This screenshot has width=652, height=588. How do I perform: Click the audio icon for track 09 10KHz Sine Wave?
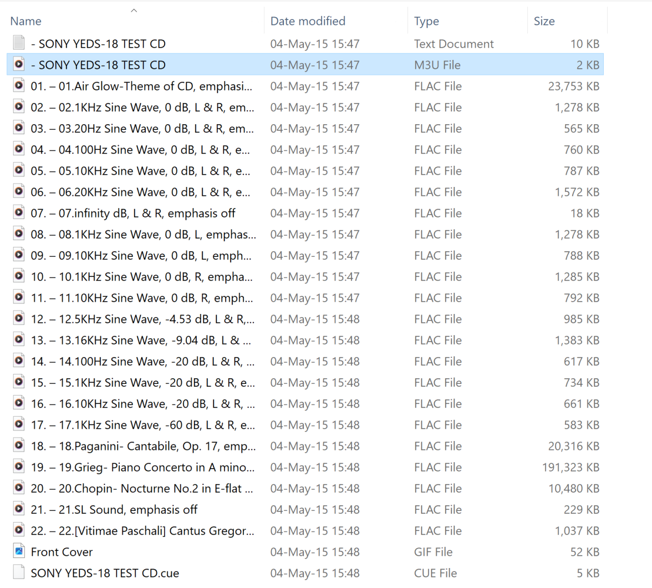19,254
